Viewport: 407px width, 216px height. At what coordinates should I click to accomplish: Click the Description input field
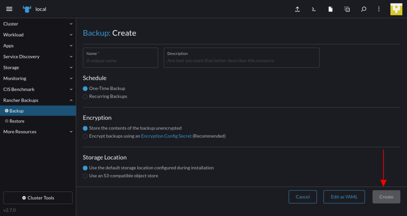click(x=242, y=58)
